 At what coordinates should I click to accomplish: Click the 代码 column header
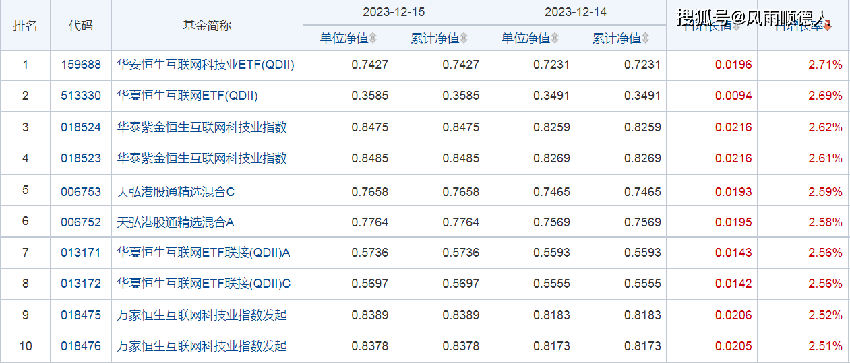(81, 25)
